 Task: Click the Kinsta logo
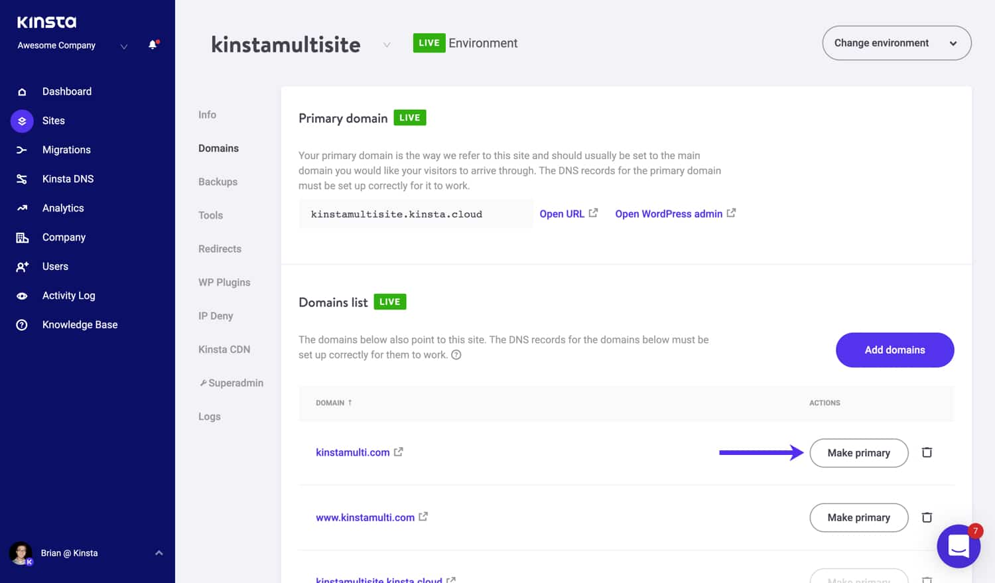coord(46,22)
